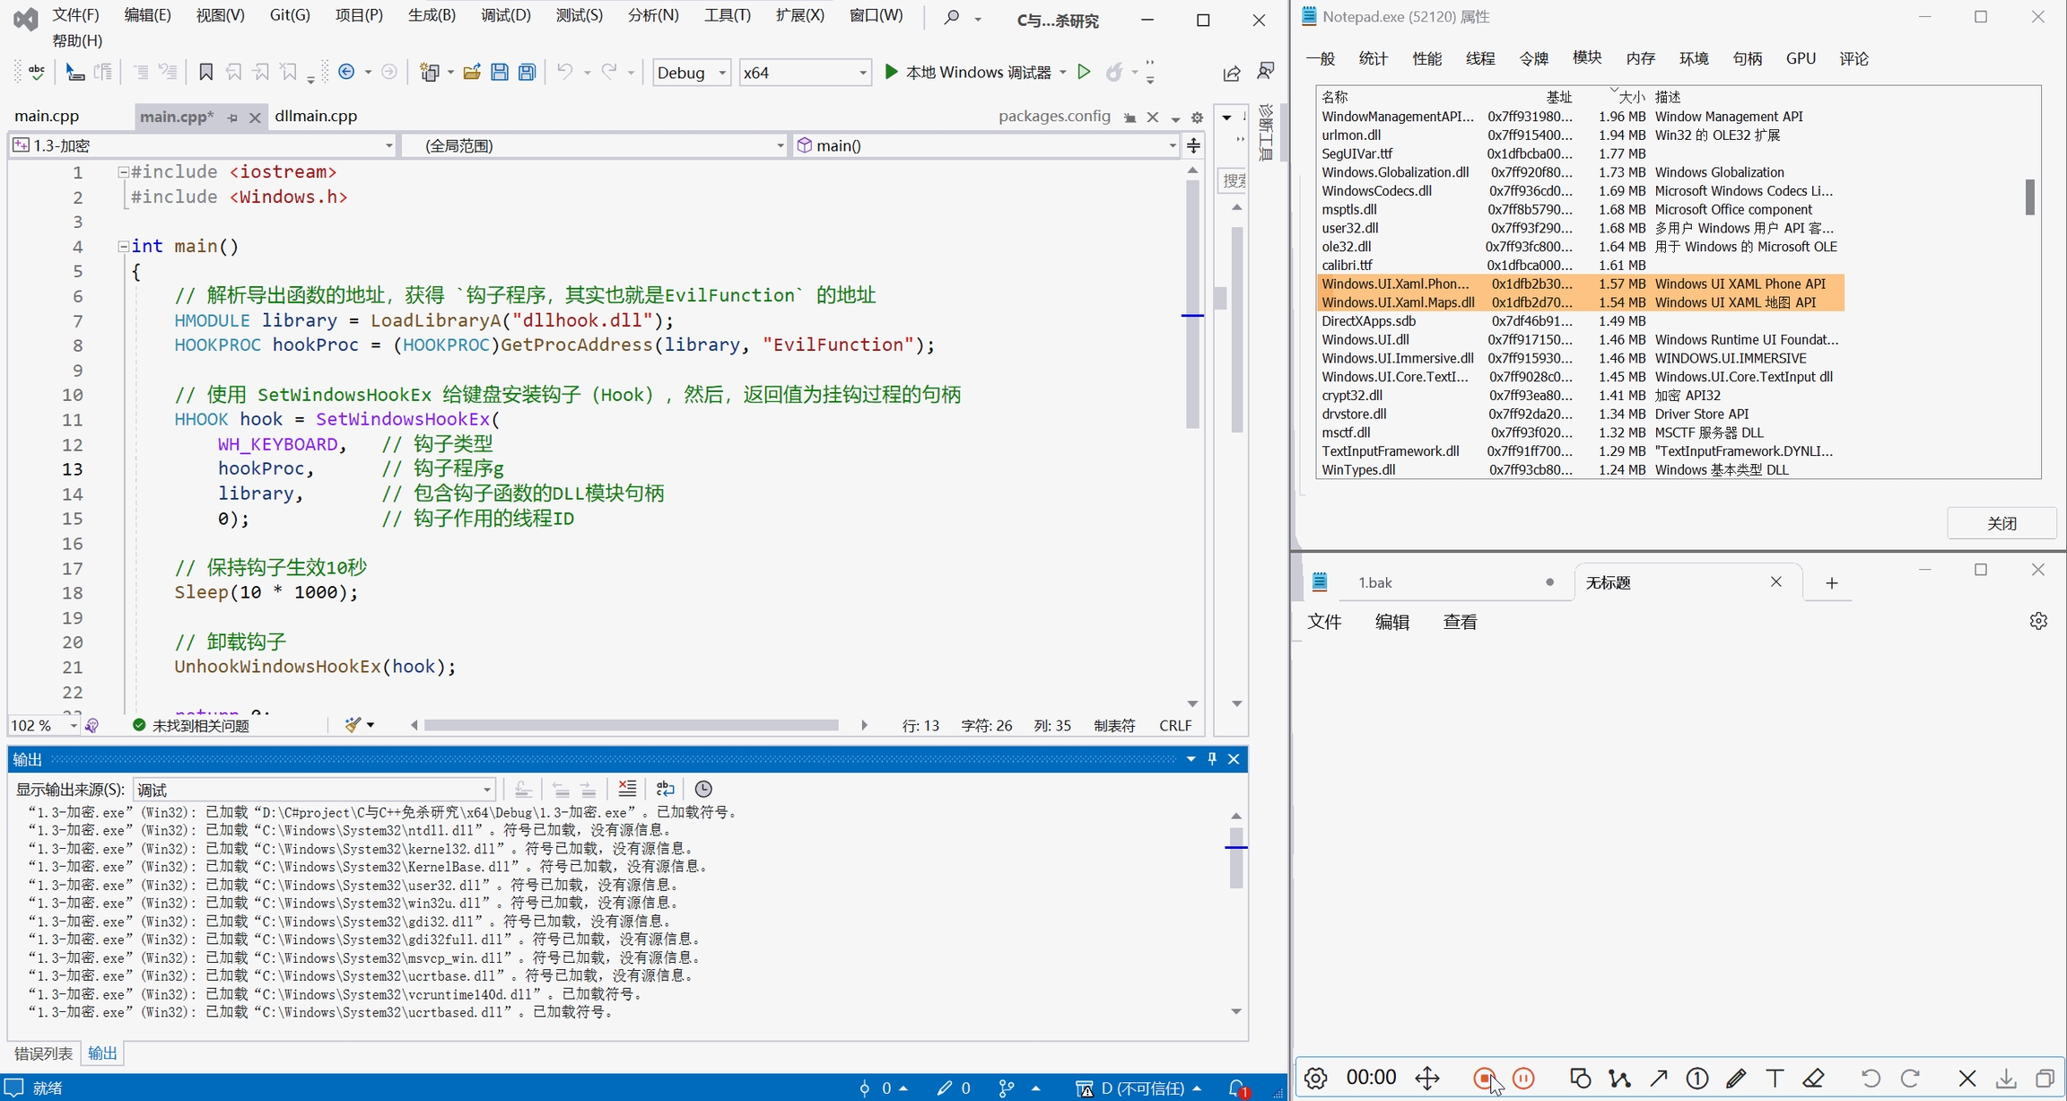Select the eraser tool in recorder toolbar

1813,1078
